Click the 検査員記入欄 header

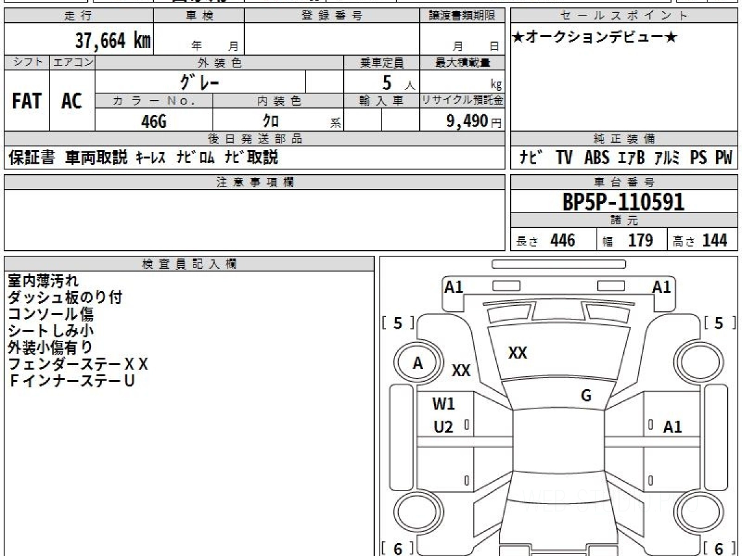(189, 264)
